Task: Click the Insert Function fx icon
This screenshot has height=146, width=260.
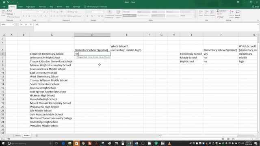Action: tap(31, 24)
